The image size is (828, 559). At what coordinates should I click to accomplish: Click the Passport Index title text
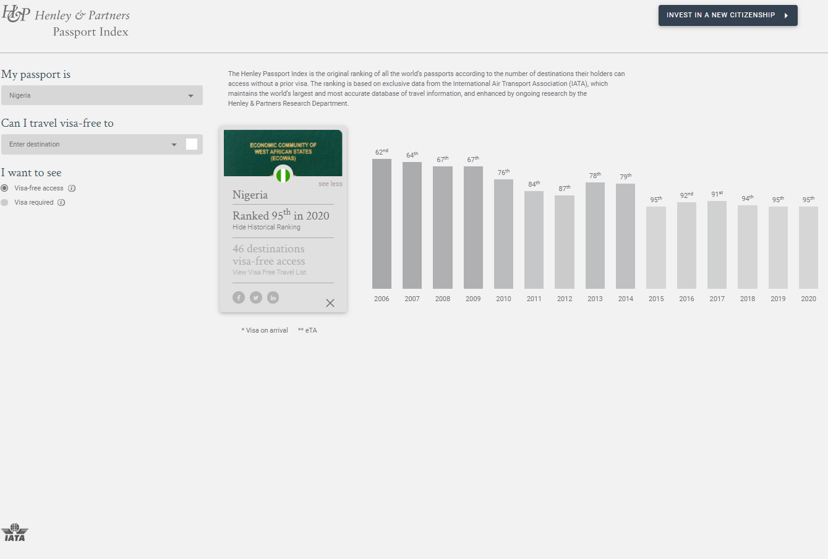(x=90, y=32)
